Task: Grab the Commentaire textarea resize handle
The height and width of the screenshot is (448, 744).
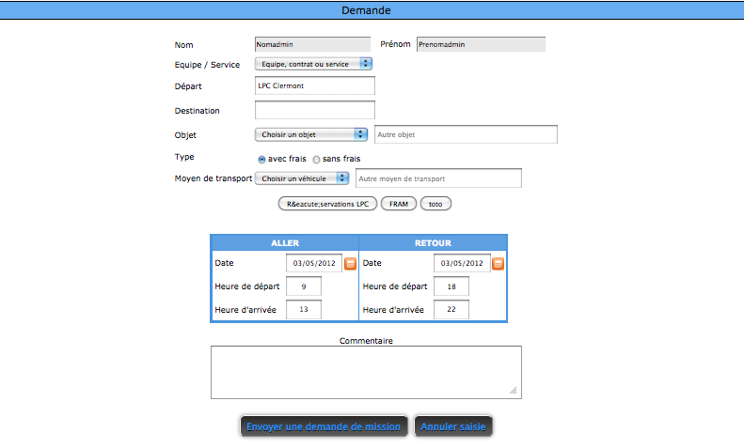Action: tap(514, 391)
